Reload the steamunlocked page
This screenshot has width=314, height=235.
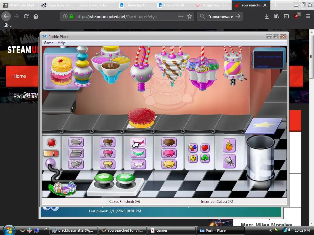(26, 17)
